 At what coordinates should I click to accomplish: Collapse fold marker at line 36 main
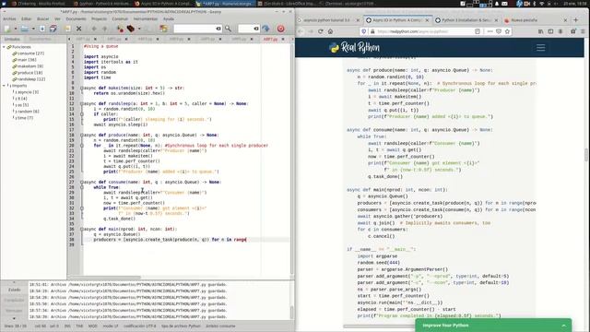tap(82, 229)
